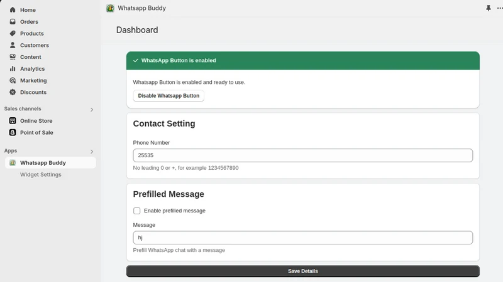
Task: Click the Customers person icon
Action: (13, 45)
